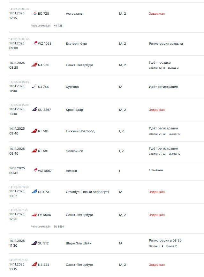The height and width of the screenshot is (277, 204).
Task: Click the Отменен status for Астана flight
Action: point(156,170)
